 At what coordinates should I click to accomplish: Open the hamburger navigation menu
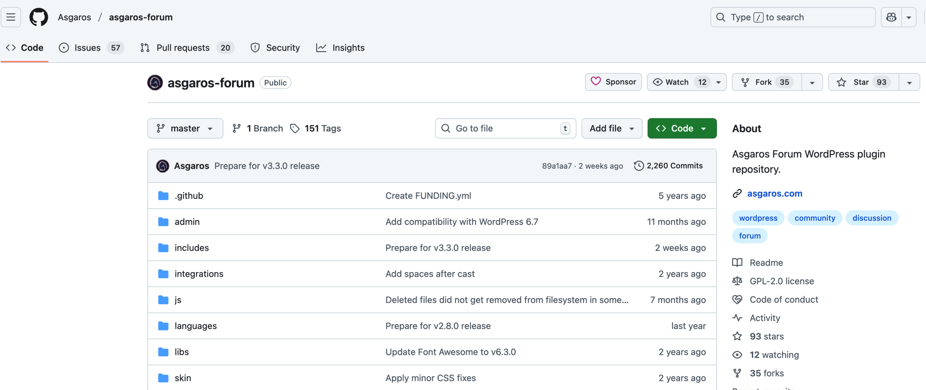(10, 17)
